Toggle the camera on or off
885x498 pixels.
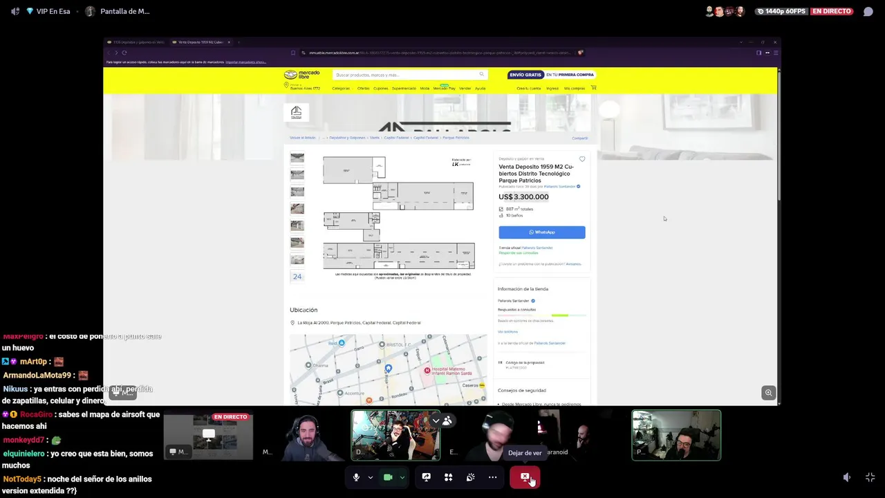[388, 477]
